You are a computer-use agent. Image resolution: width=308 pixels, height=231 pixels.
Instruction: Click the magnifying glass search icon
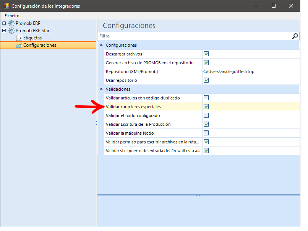[295, 36]
